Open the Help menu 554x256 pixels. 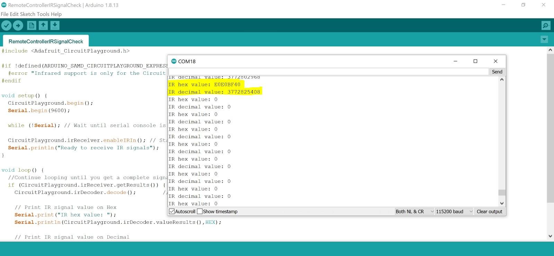coord(56,14)
